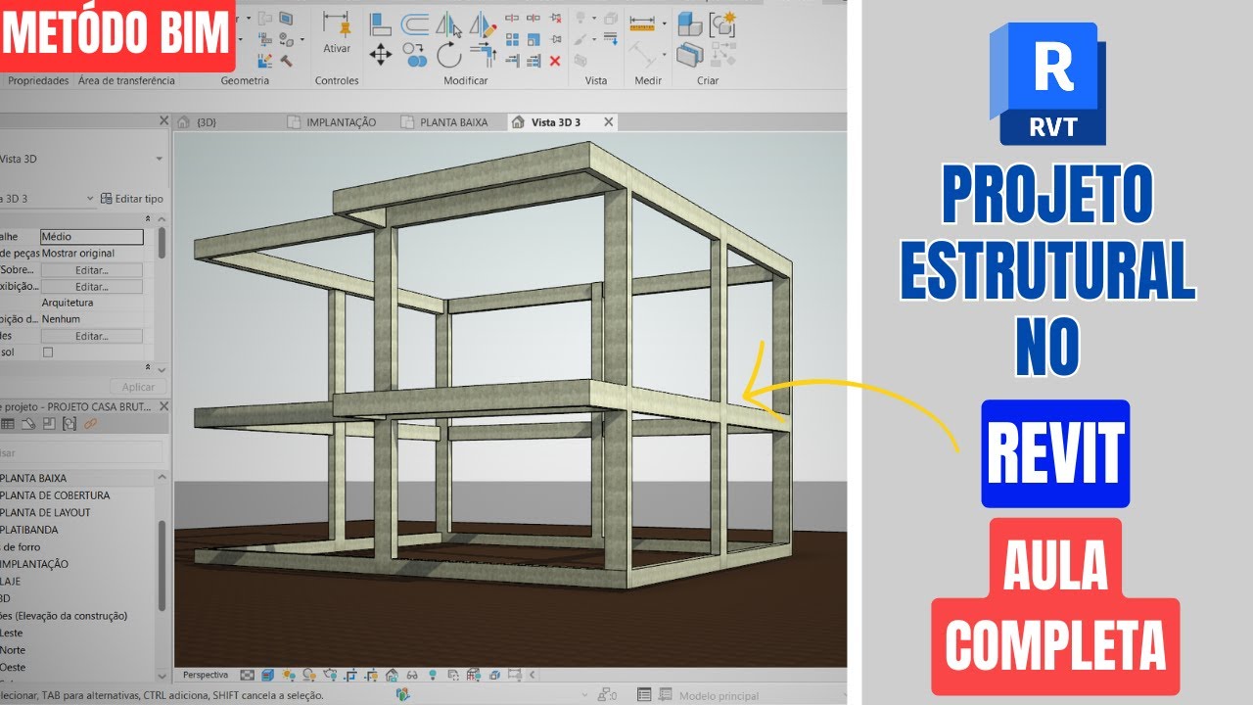Click 'Nenhum' value in properties

point(61,319)
